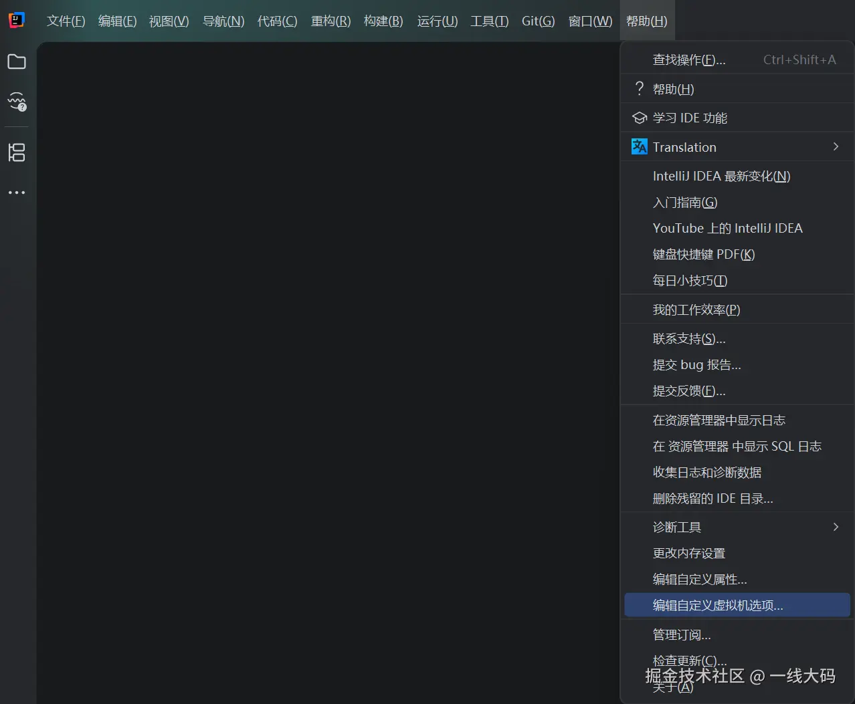Open 键盘快捷键 PDF(K)
The width and height of the screenshot is (855, 704).
click(x=737, y=254)
